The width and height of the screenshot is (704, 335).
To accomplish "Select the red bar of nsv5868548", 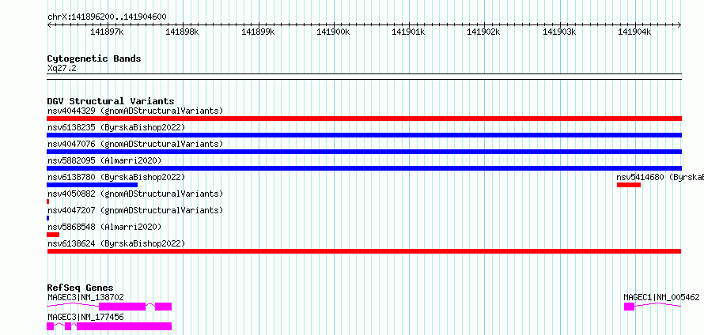I will coord(53,235).
